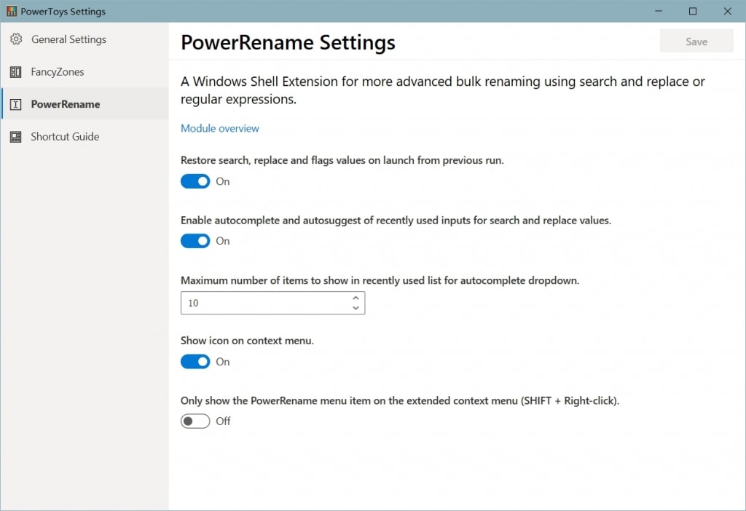This screenshot has width=746, height=511.
Task: Close the PowerToys Settings window
Action: (x=728, y=11)
